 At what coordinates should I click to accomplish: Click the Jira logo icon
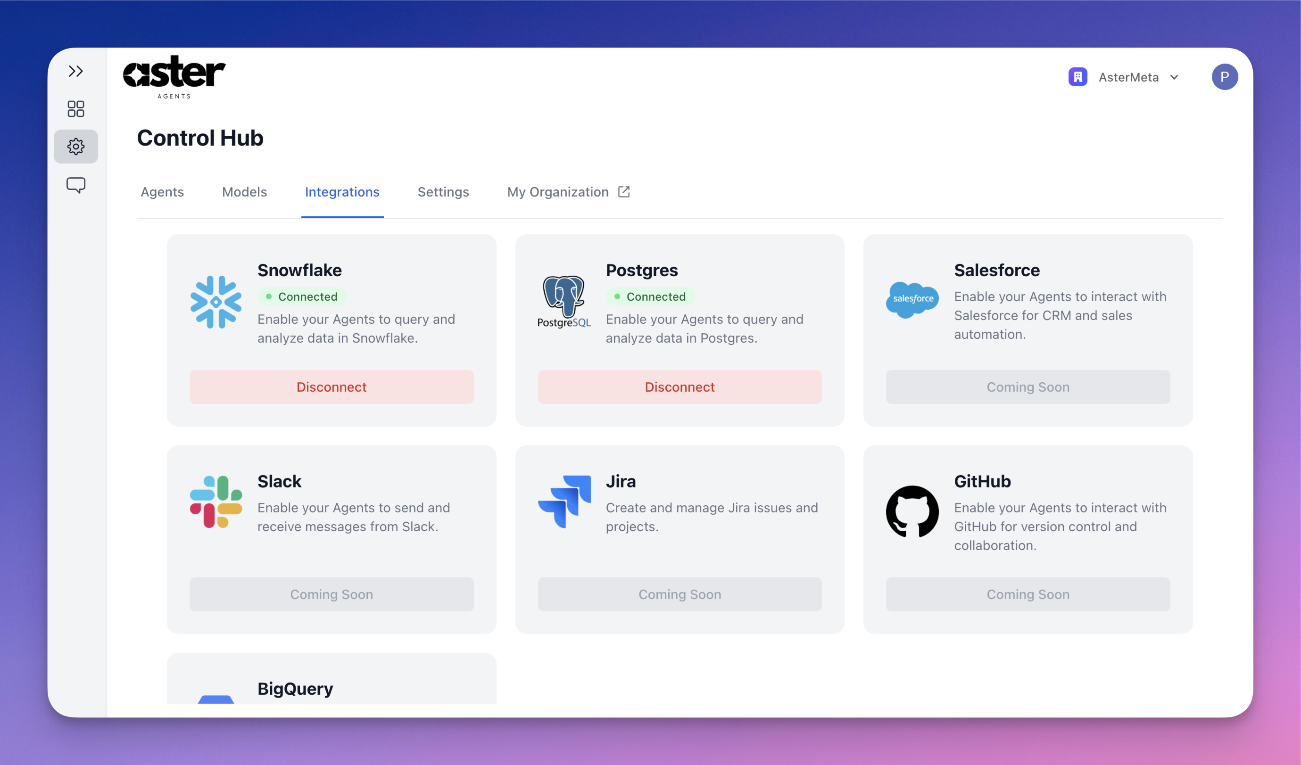pos(564,501)
